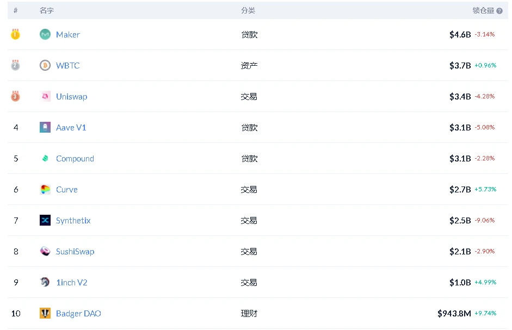This screenshot has height=330, width=512.
Task: Click the Badger DAO logo icon
Action: [45, 313]
